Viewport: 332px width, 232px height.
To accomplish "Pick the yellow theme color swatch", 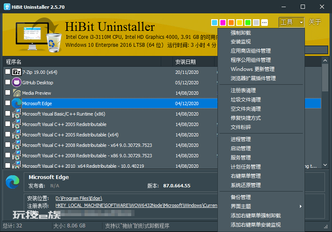I will (240, 23).
